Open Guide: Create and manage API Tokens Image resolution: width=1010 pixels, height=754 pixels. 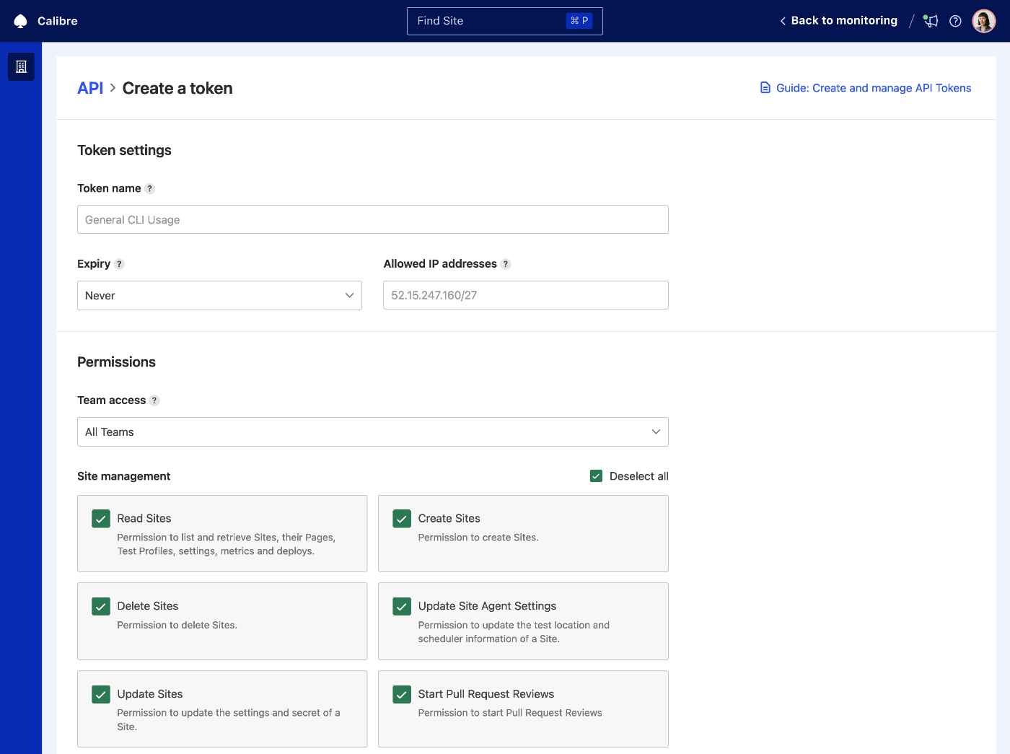click(x=873, y=87)
